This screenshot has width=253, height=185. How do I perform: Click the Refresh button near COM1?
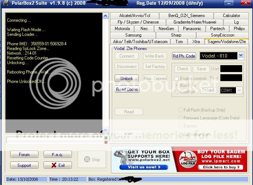pos(208,90)
